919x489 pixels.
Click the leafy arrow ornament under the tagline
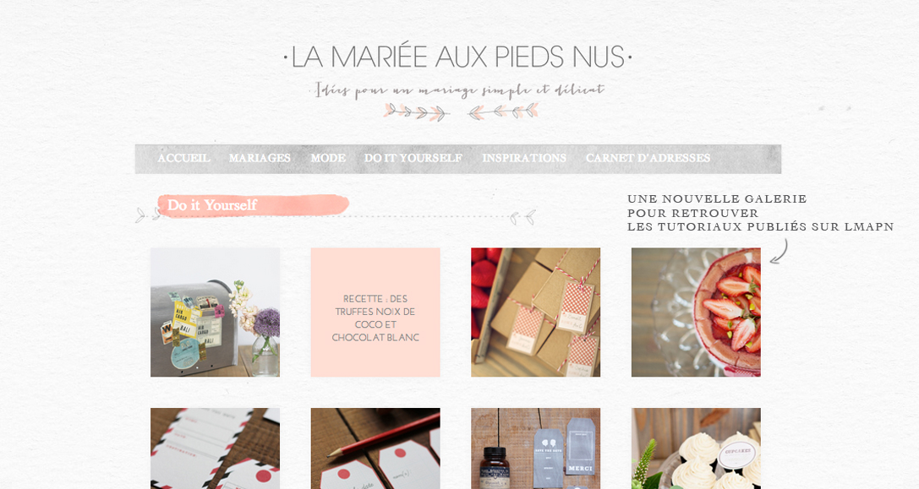[x=462, y=111]
